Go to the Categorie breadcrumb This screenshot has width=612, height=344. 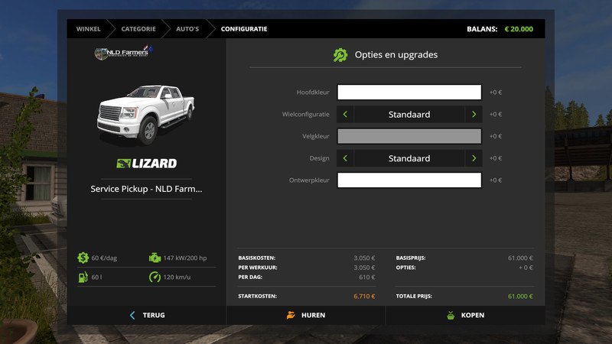[138, 29]
